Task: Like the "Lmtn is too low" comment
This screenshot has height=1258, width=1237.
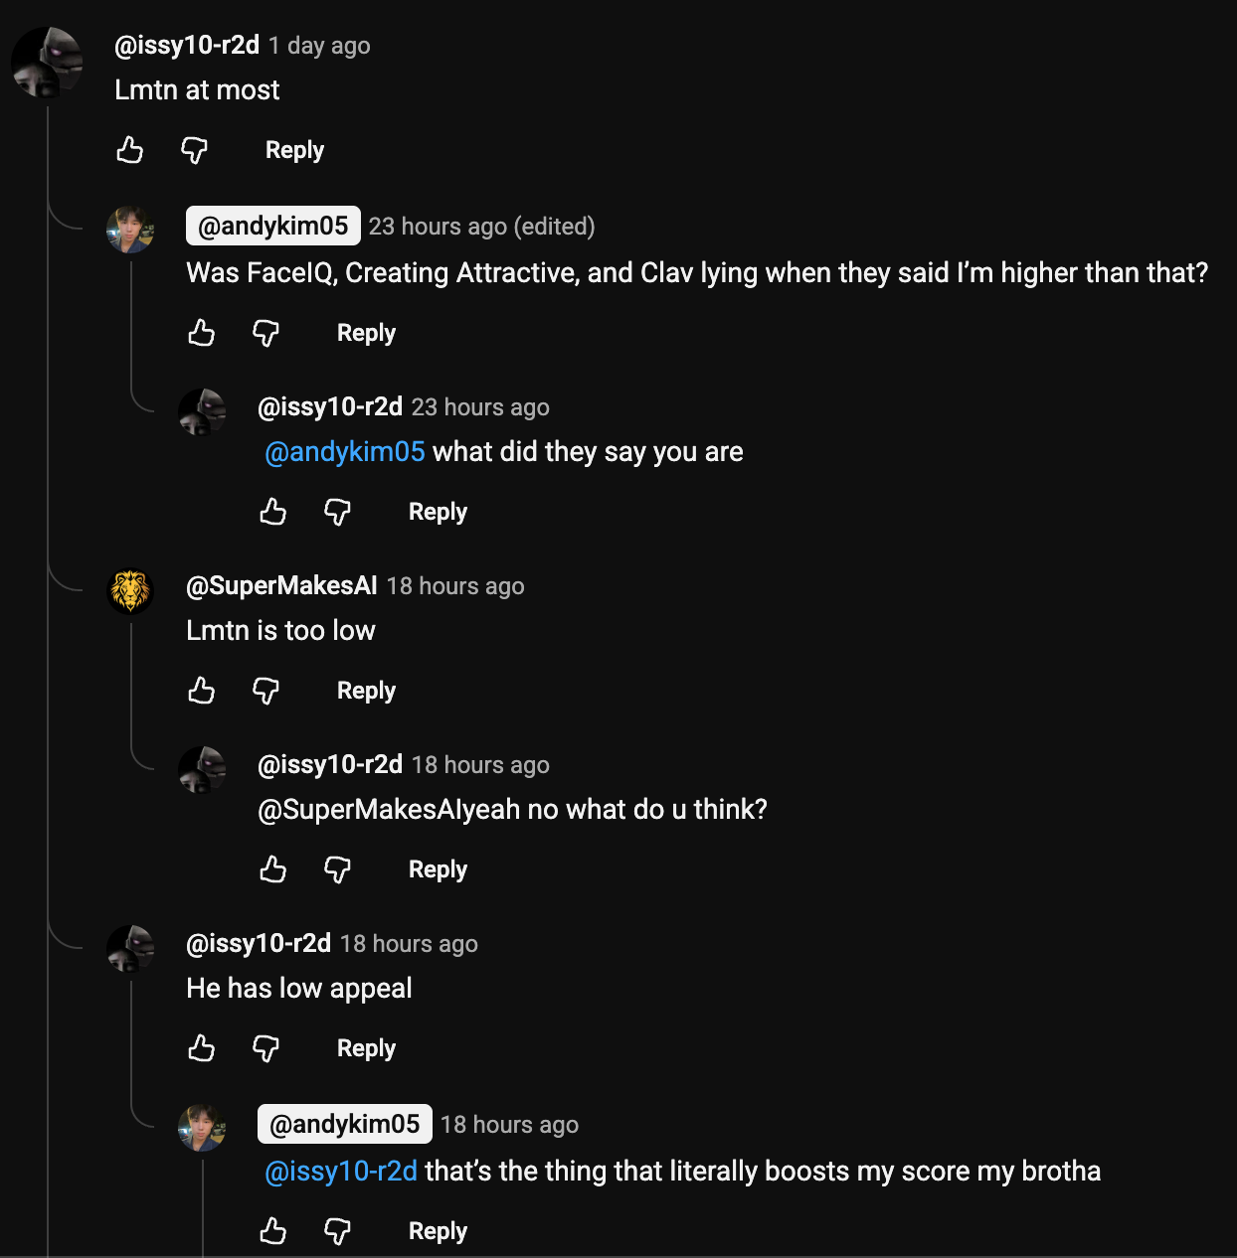Action: 202,691
